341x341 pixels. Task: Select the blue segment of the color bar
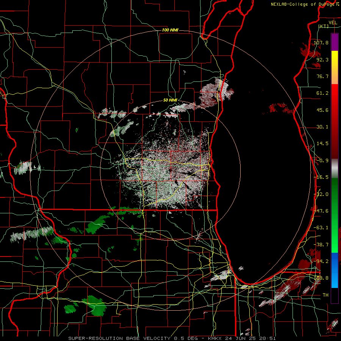[x=335, y=270]
